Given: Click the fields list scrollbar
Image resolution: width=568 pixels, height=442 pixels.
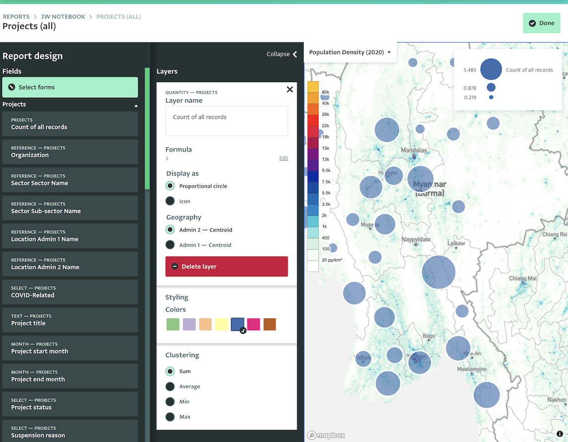Looking at the screenshot, I should tap(147, 128).
